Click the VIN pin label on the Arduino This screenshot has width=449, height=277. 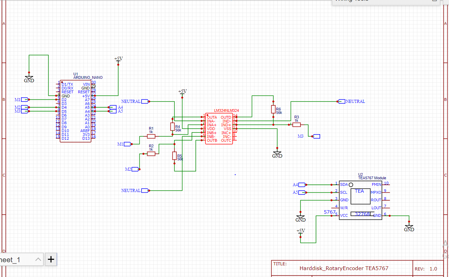click(x=86, y=84)
